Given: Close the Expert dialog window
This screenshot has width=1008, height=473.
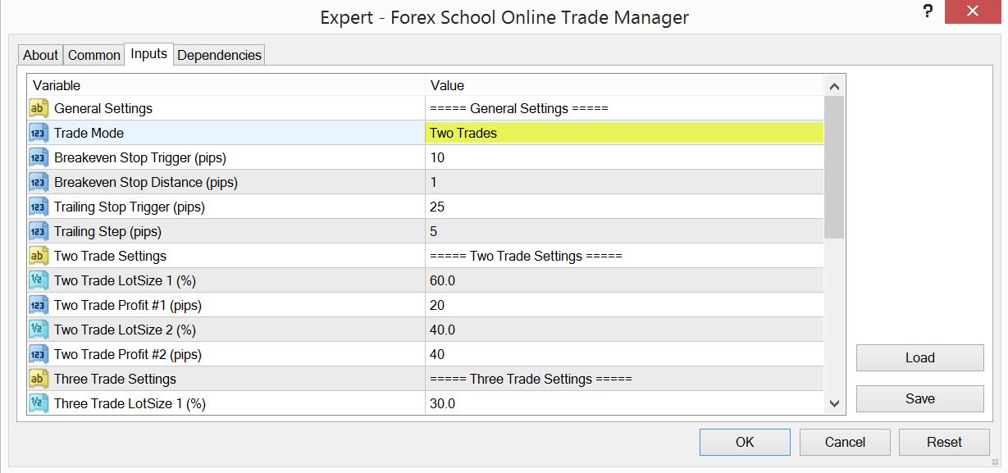Looking at the screenshot, I should [974, 11].
